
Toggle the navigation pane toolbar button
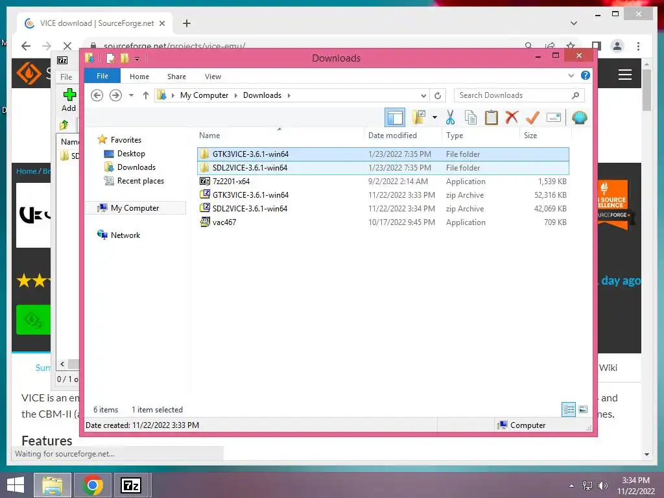[395, 118]
